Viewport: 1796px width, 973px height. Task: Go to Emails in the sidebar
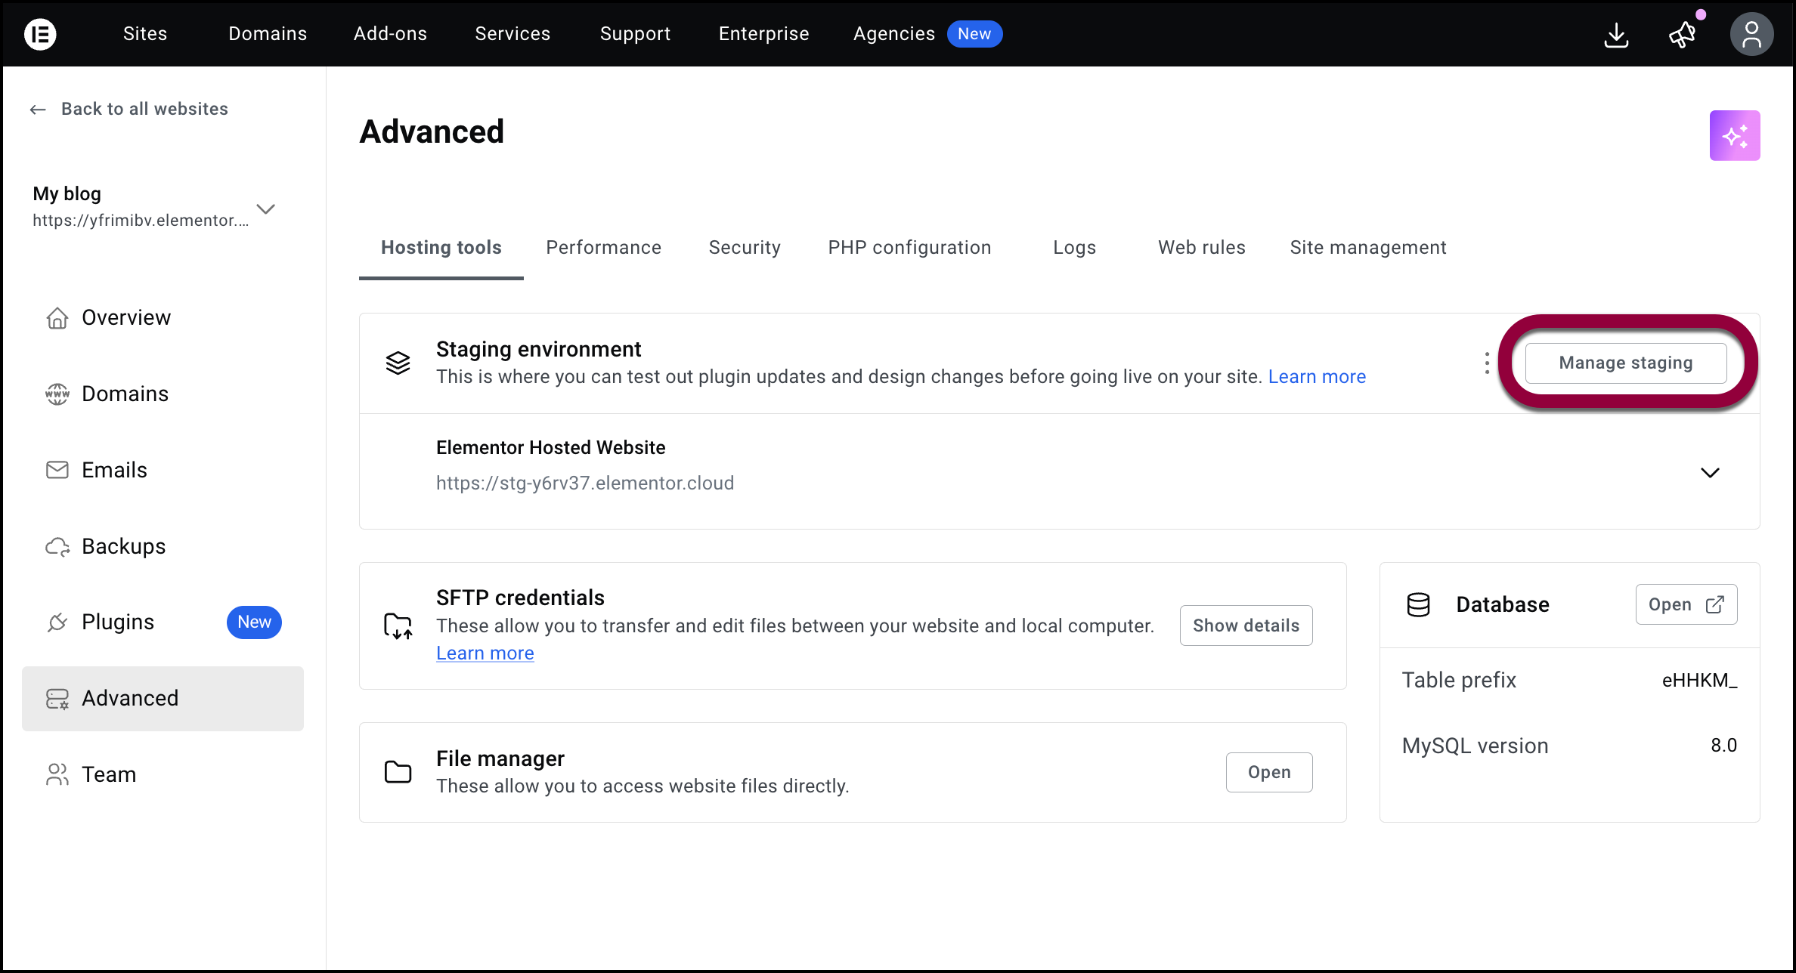(114, 470)
